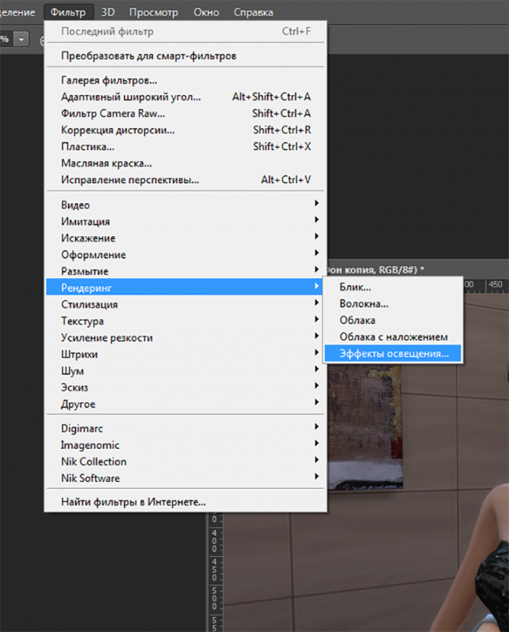Expand the Digimarc plugin submenu
509x632 pixels.
coord(186,428)
